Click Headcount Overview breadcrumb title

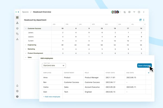[42, 12]
